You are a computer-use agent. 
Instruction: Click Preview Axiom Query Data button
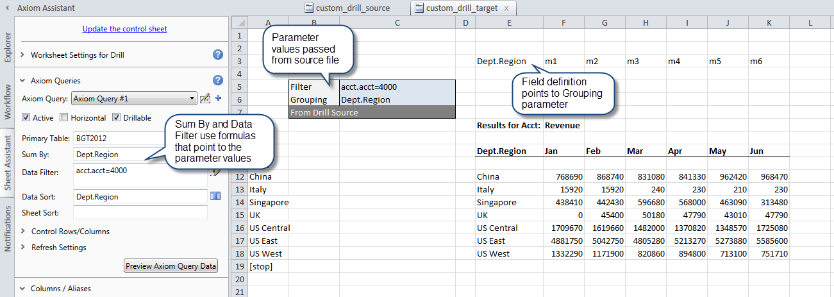point(171,266)
